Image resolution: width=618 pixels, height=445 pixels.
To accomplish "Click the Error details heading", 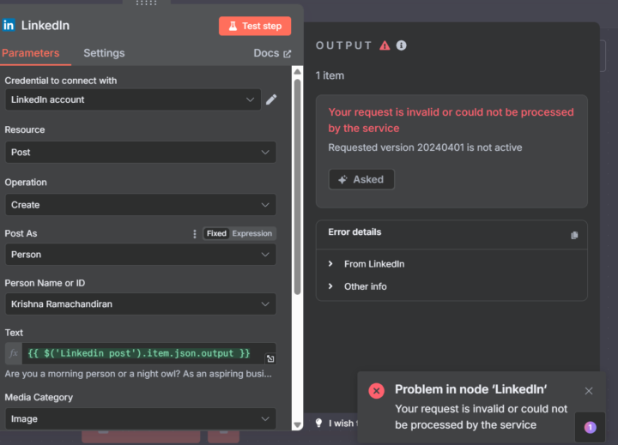I will 354,232.
